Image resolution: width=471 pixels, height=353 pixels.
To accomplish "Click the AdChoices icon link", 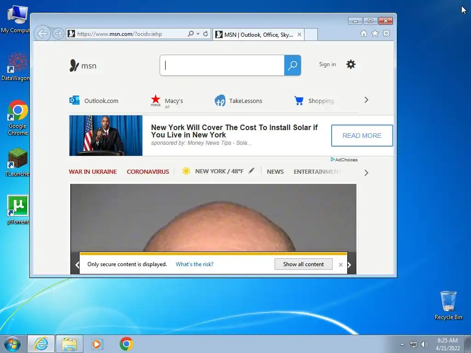I will point(344,159).
